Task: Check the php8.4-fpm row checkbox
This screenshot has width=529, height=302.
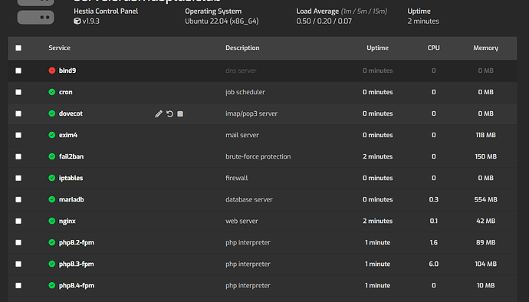Action: tap(18, 285)
